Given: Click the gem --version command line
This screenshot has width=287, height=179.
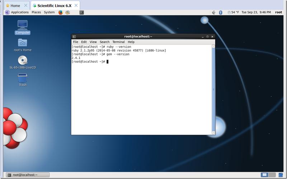Looking at the screenshot, I should point(100,54).
